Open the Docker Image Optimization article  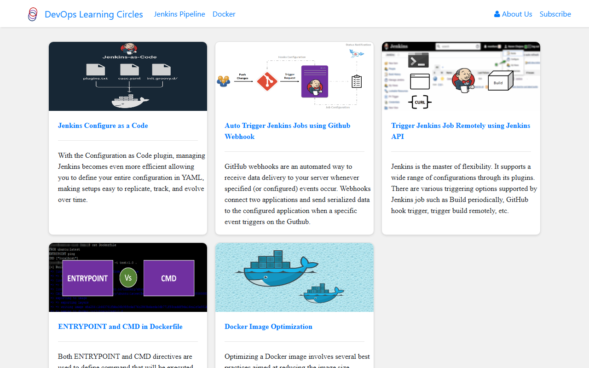[268, 327]
